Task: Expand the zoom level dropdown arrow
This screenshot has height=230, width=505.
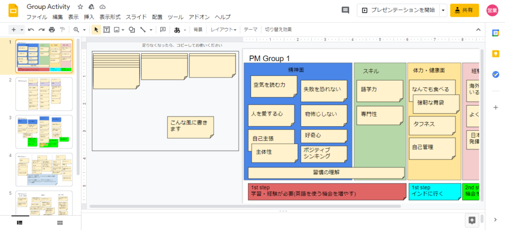Action: [84, 30]
